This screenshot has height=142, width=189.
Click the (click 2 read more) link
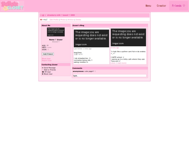[x=119, y=63]
